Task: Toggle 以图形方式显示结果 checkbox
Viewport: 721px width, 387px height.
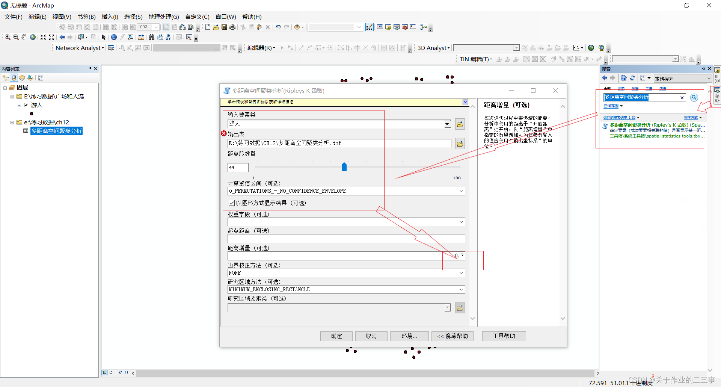Action: [232, 203]
